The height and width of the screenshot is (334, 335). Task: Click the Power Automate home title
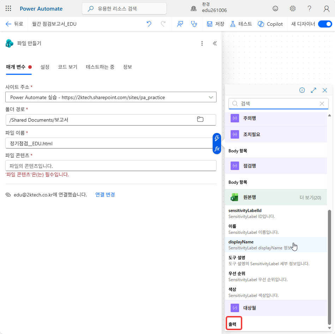41,9
